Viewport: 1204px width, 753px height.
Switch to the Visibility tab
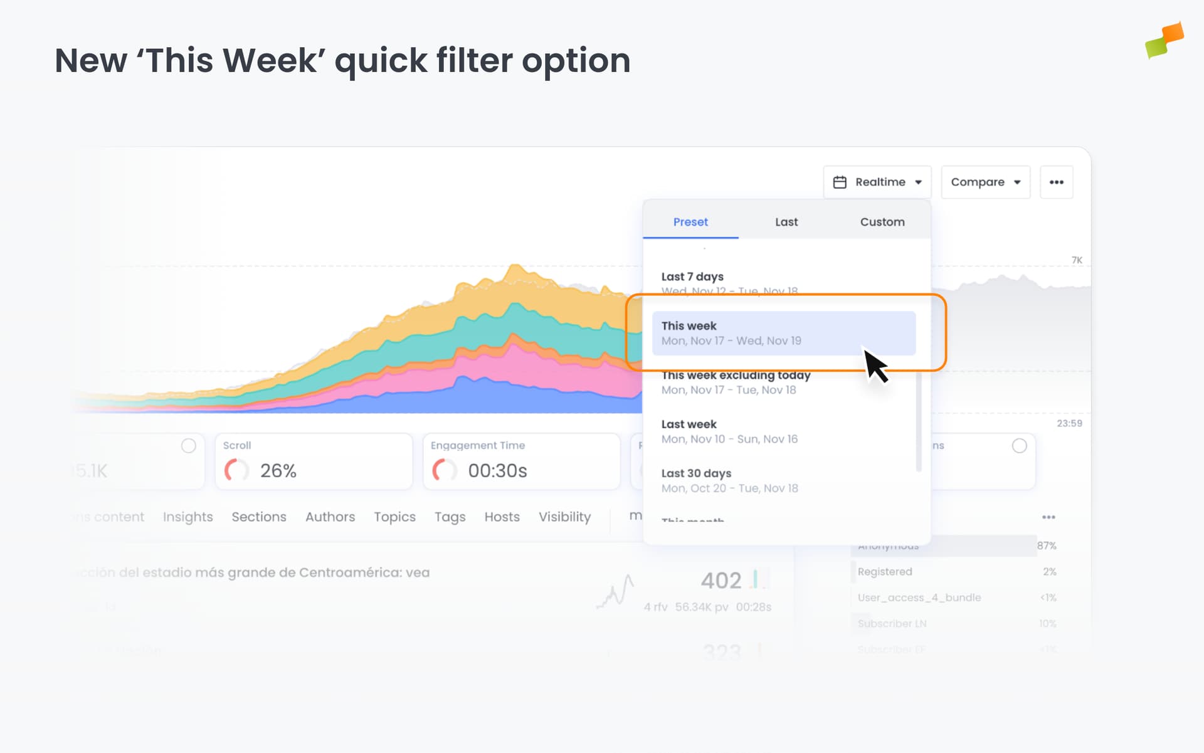[x=564, y=517]
